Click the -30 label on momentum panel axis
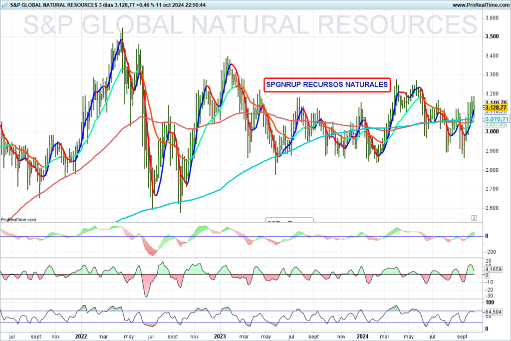Viewport: 511px width, 341px height. pos(489,296)
